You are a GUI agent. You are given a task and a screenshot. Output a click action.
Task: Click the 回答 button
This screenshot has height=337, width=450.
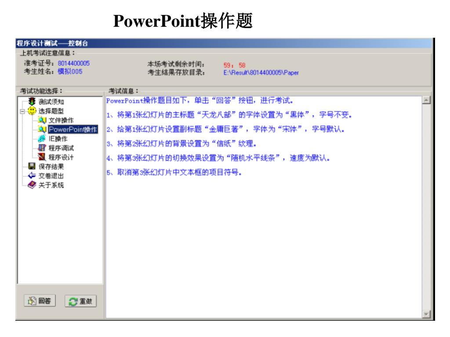pos(40,301)
